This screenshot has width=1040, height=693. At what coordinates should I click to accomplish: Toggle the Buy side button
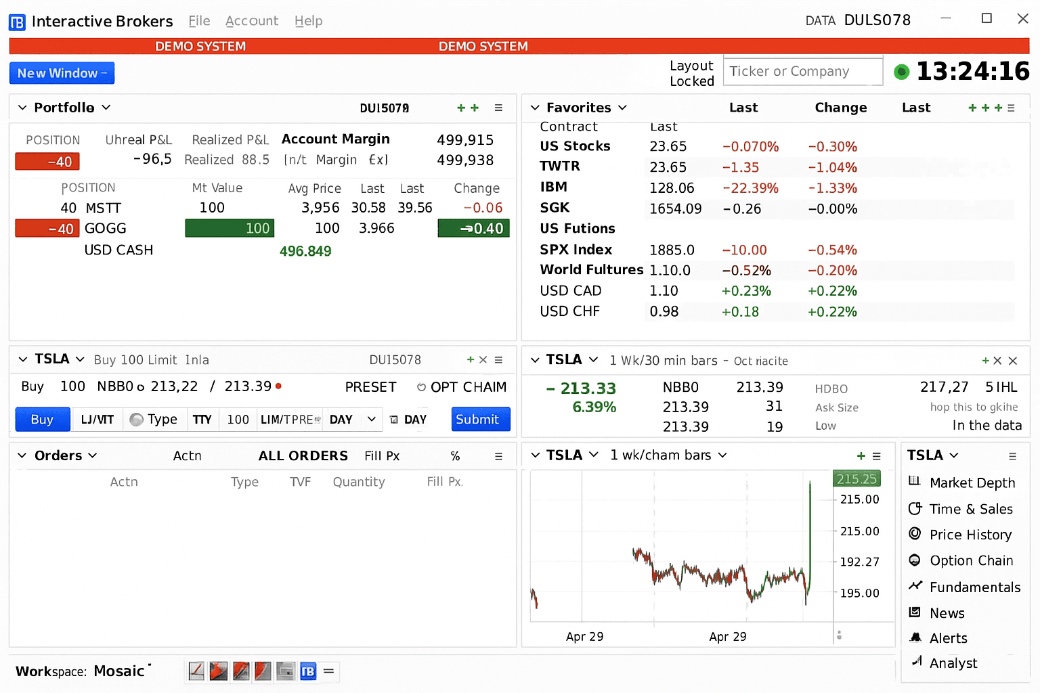[x=42, y=420]
